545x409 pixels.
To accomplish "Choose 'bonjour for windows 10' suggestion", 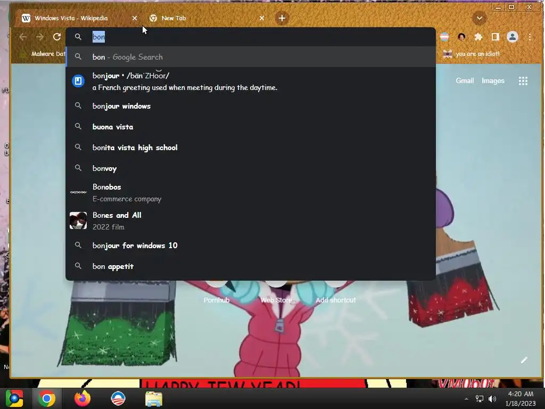I will click(x=250, y=246).
